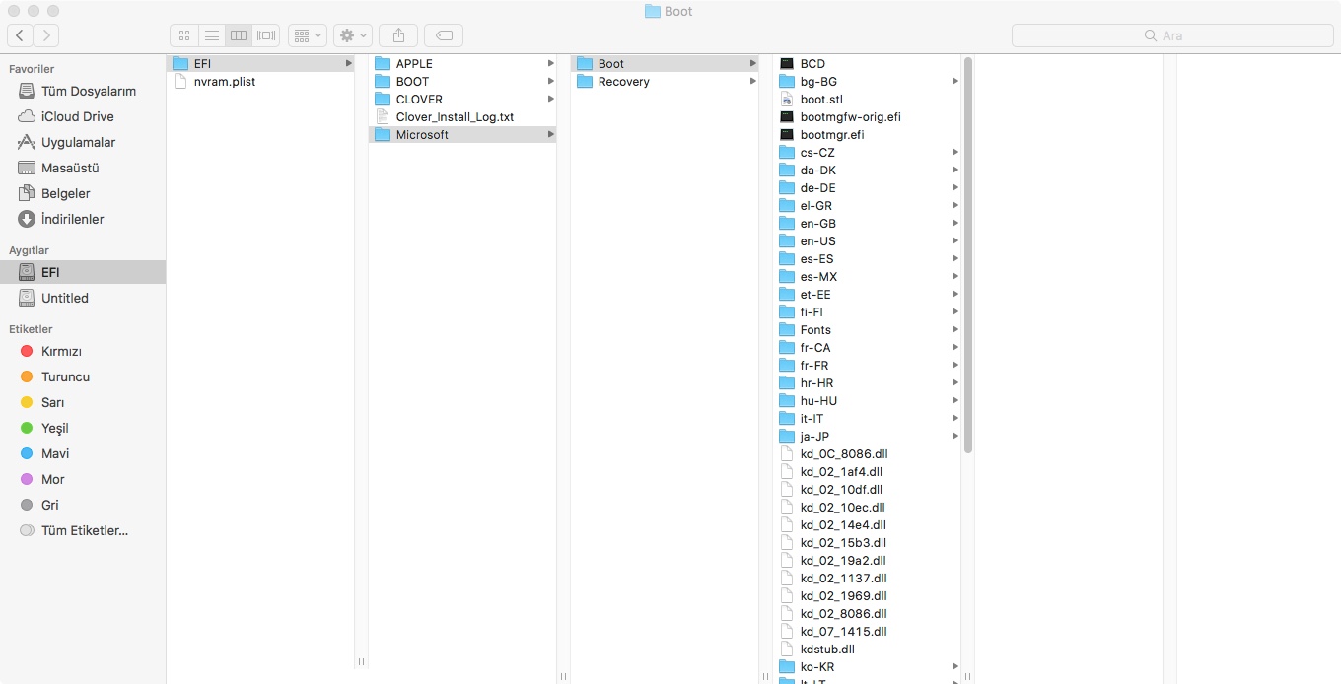Viewport: 1341px width, 684px height.
Task: Select the nvram.plist file icon
Action: 180,82
